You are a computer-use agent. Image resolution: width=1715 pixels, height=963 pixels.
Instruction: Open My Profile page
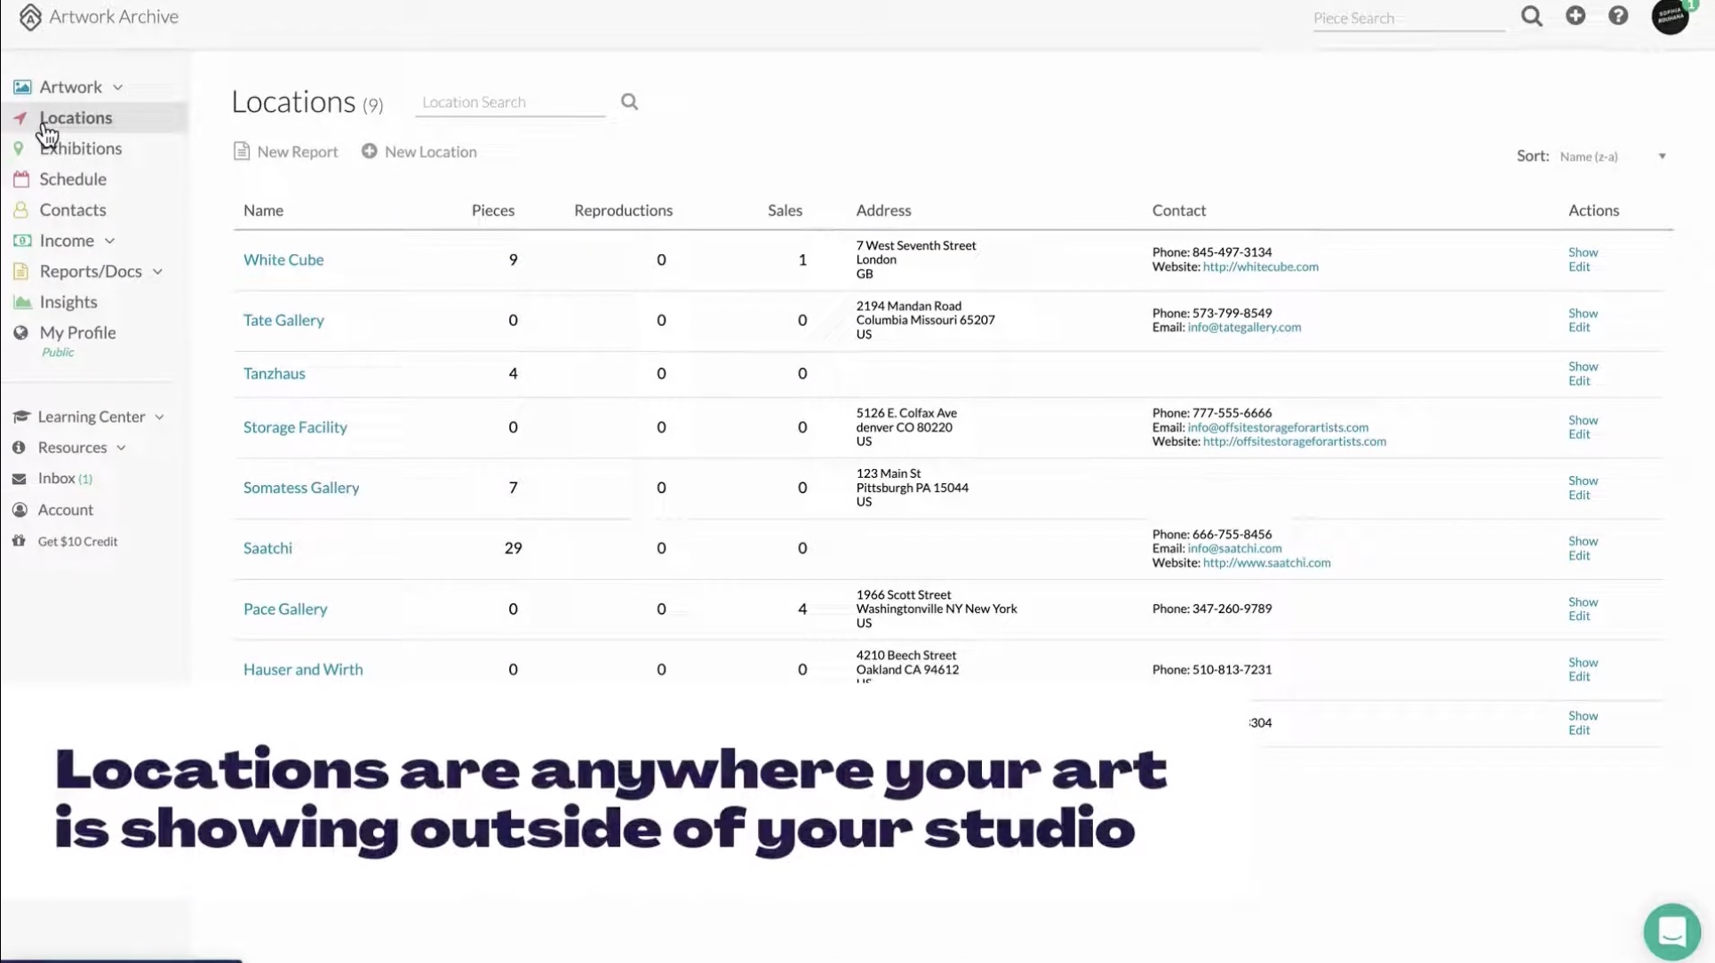pyautogui.click(x=77, y=332)
